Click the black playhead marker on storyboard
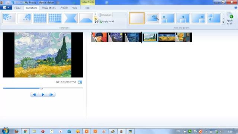 pyautogui.click(x=142, y=37)
